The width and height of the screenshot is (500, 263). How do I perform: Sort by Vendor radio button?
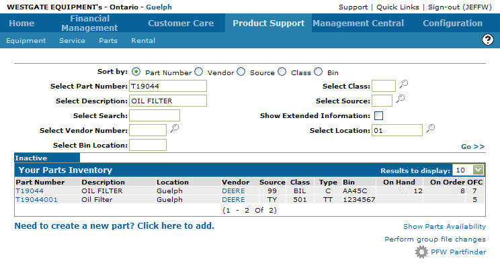pos(199,72)
